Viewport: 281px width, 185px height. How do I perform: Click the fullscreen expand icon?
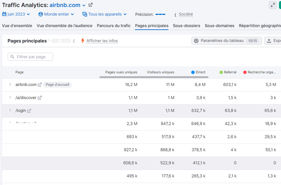click(273, 5)
